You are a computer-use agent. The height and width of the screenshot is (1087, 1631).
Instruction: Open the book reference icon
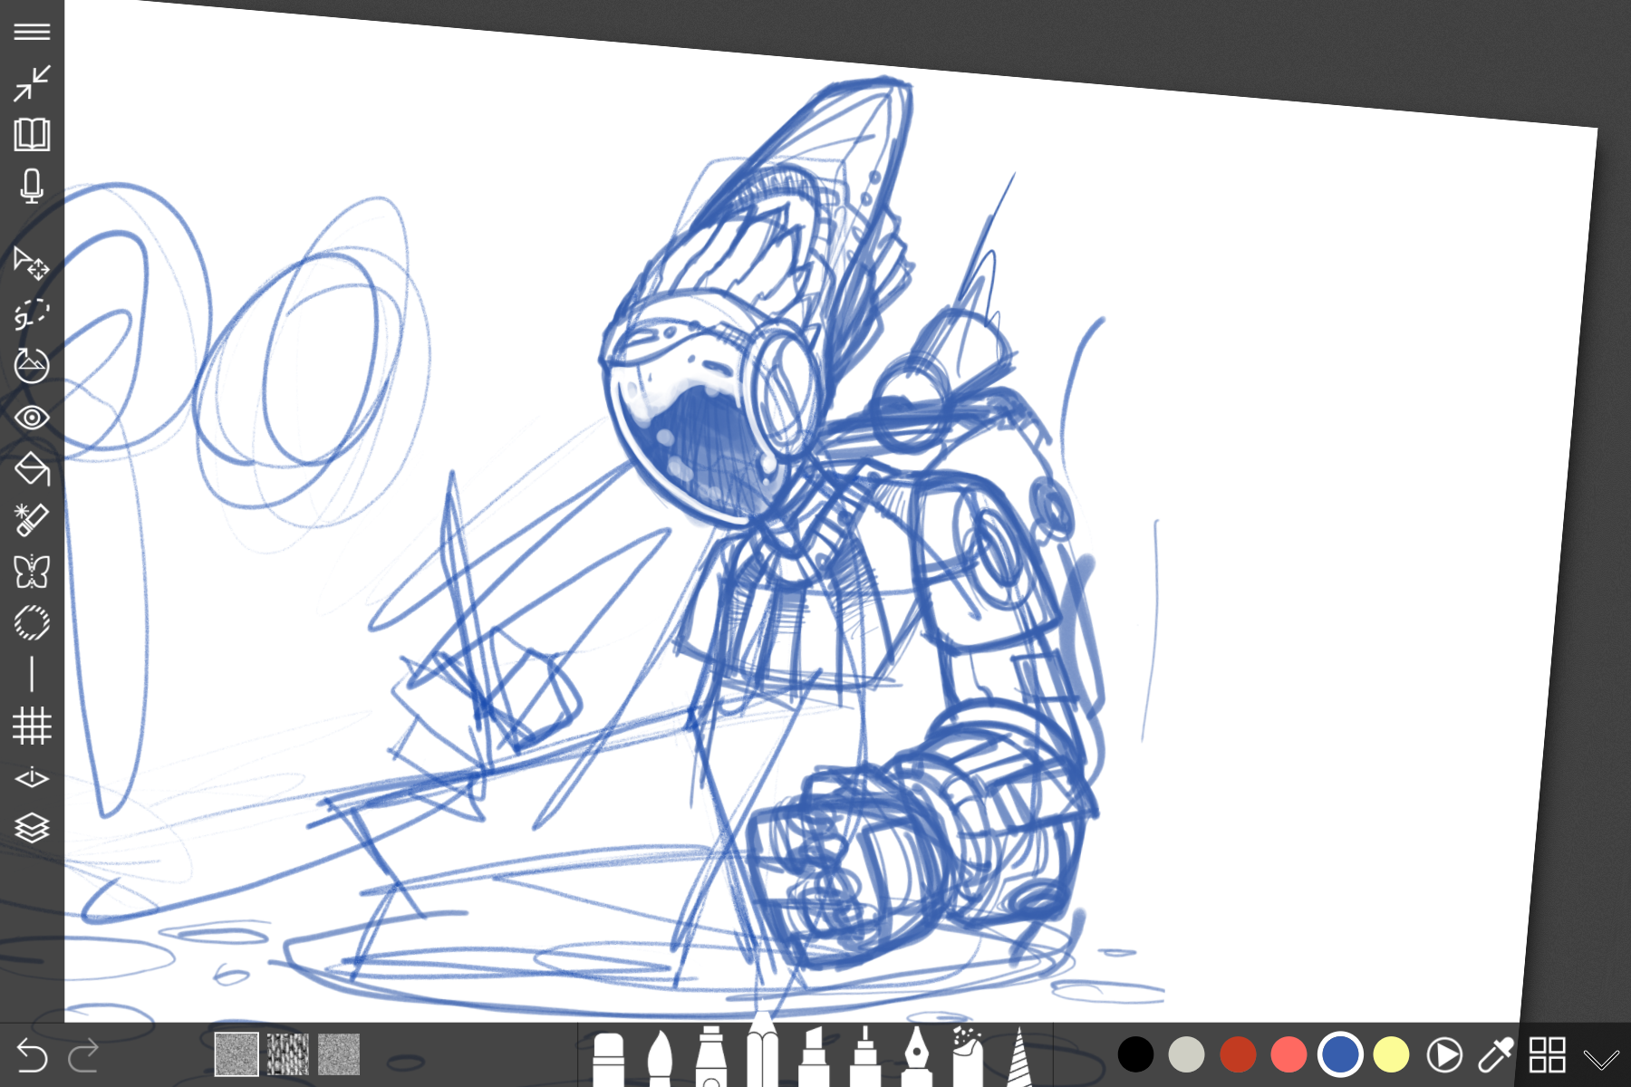tap(32, 135)
